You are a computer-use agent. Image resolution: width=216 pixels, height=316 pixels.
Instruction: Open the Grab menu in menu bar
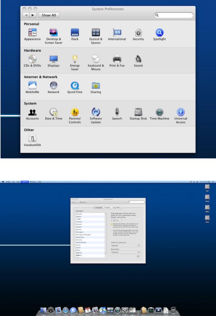pyautogui.click(x=8, y=182)
